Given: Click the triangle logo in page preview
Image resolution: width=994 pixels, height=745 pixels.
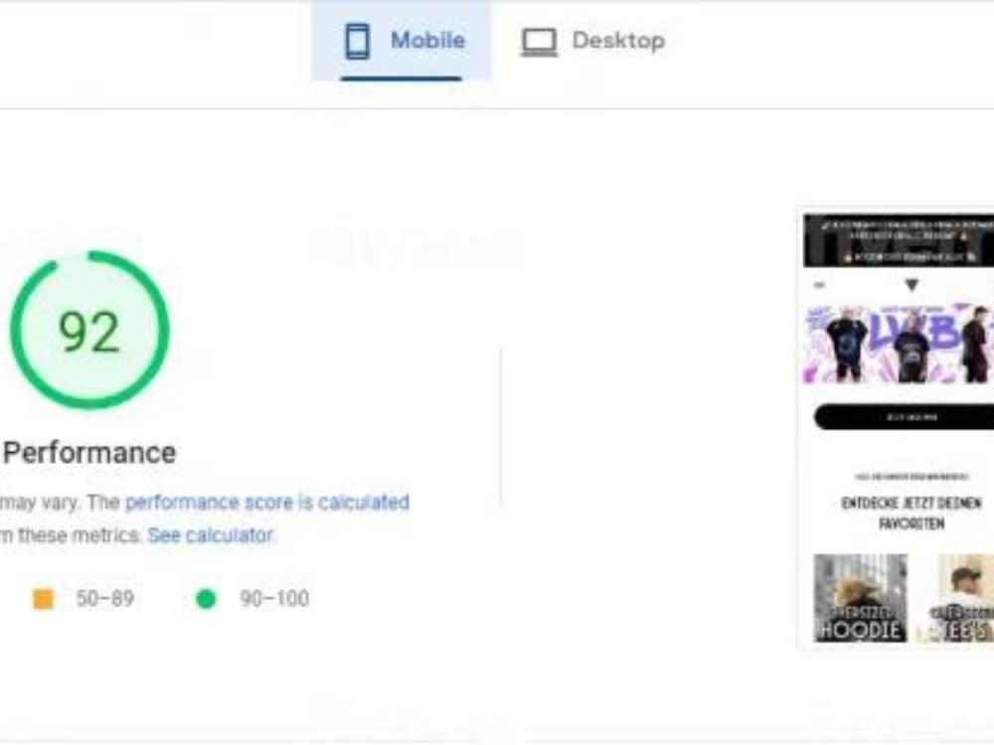Looking at the screenshot, I should 911,285.
